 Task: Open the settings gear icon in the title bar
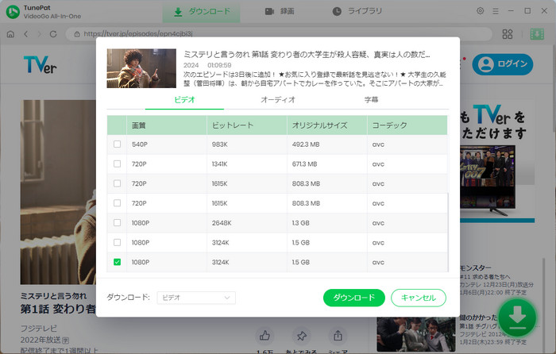pyautogui.click(x=480, y=11)
